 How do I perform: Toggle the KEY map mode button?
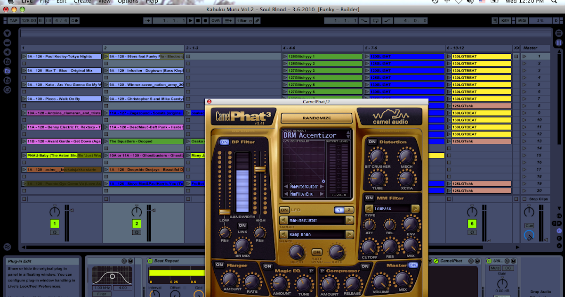click(x=505, y=21)
